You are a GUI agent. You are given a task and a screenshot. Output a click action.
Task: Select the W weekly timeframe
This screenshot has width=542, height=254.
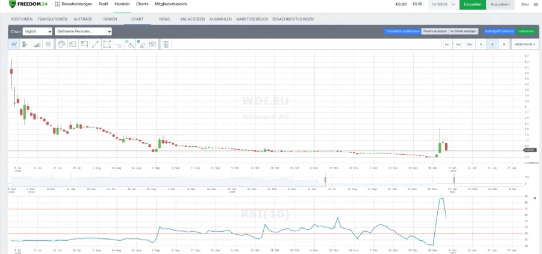tap(504, 44)
